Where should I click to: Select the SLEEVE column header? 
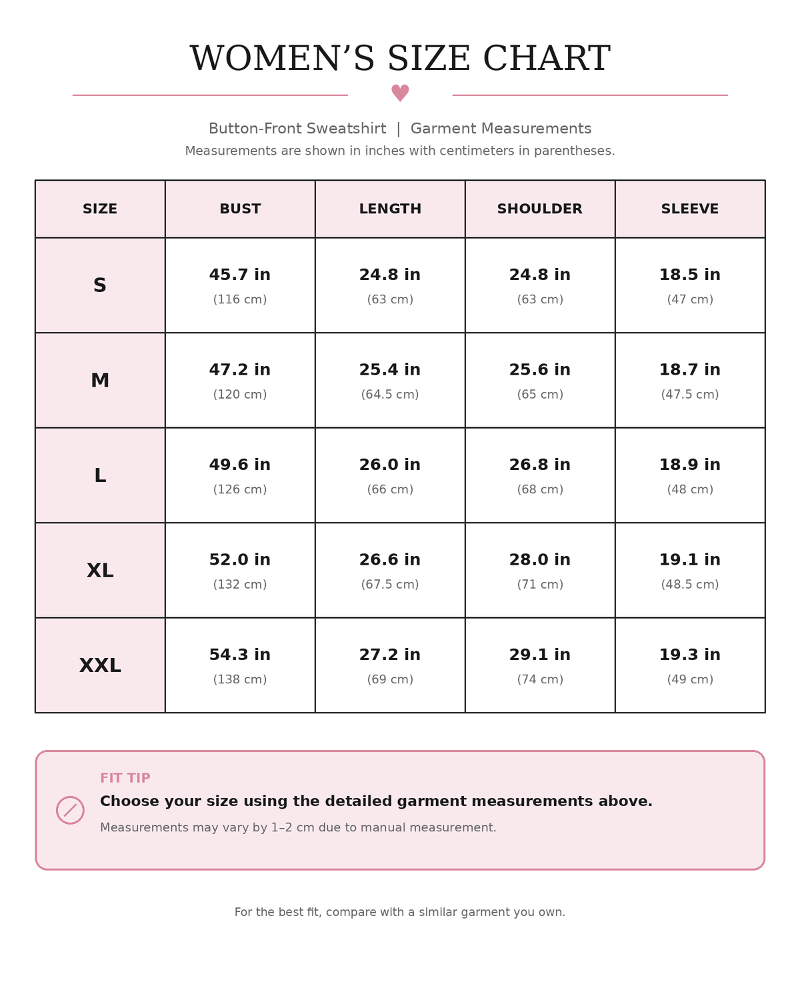click(x=690, y=209)
